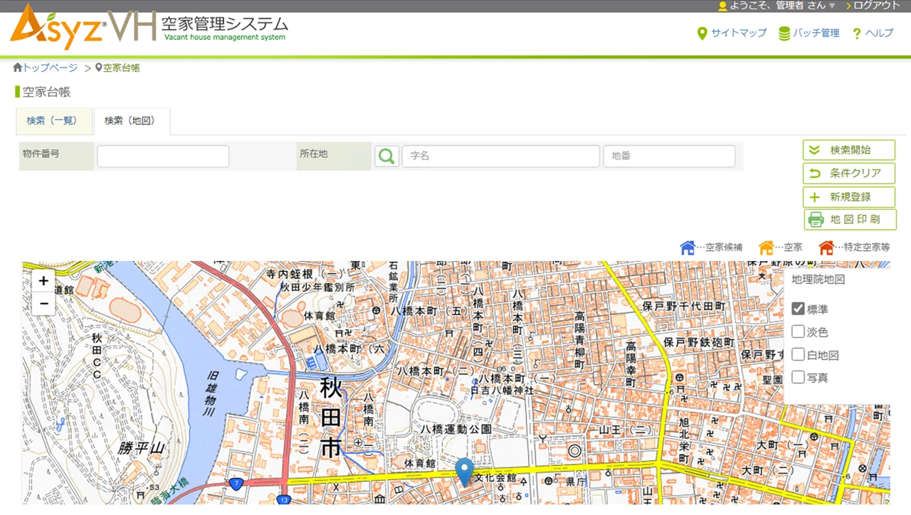
Task: Click the 字名 input field
Action: pos(500,156)
